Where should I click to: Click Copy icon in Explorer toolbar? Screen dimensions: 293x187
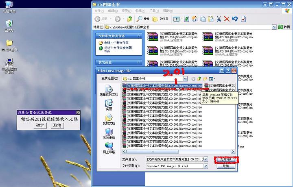tap(203, 19)
